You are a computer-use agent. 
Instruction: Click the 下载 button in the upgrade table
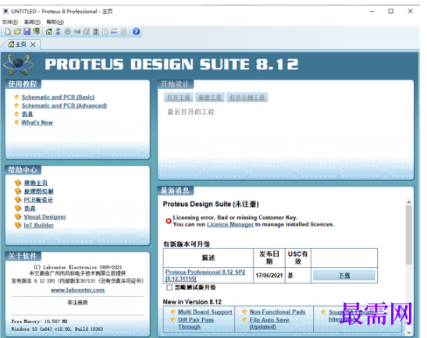click(344, 276)
